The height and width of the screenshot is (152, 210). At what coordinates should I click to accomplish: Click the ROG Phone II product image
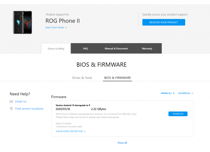[x=22, y=22]
